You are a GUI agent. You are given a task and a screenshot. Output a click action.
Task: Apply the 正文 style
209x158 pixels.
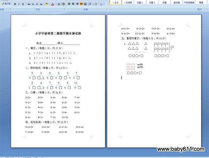pyautogui.click(x=116, y=2)
